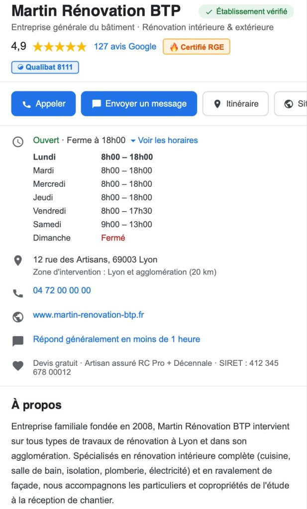The height and width of the screenshot is (509, 307).
Task: Click the clock icon beside opening hours
Action: (x=18, y=141)
